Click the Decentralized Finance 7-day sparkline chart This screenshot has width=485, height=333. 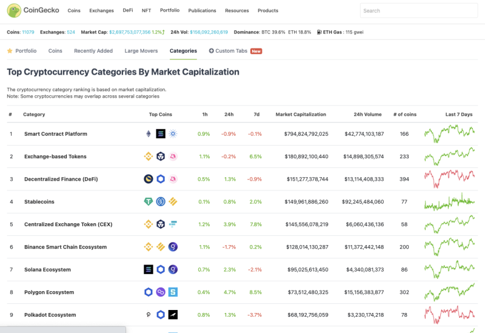tap(449, 179)
